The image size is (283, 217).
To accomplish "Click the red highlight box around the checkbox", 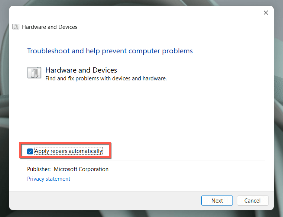I will point(110,151).
